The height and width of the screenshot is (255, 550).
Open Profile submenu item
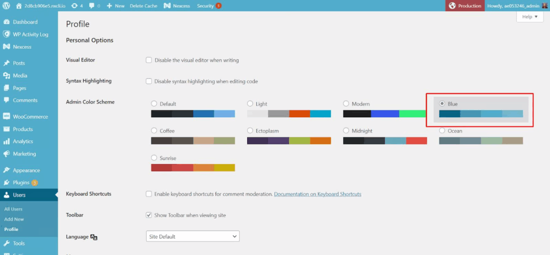click(x=11, y=229)
